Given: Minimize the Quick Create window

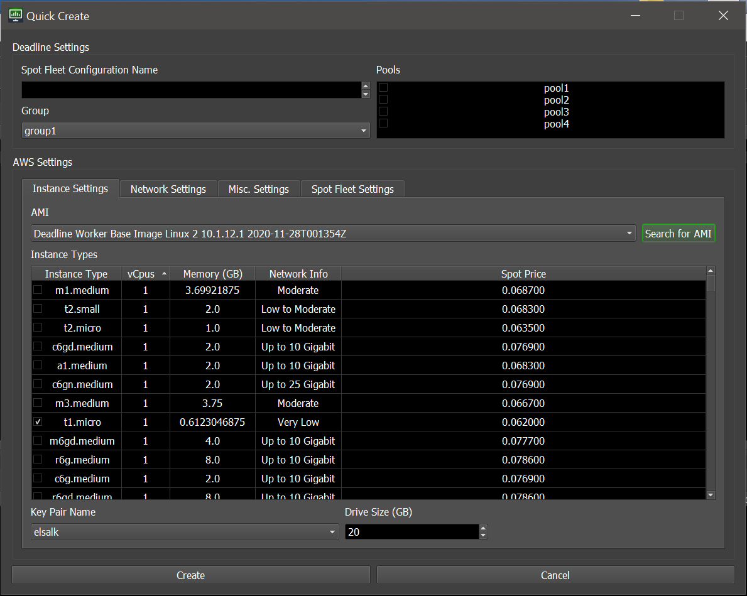Looking at the screenshot, I should (635, 16).
